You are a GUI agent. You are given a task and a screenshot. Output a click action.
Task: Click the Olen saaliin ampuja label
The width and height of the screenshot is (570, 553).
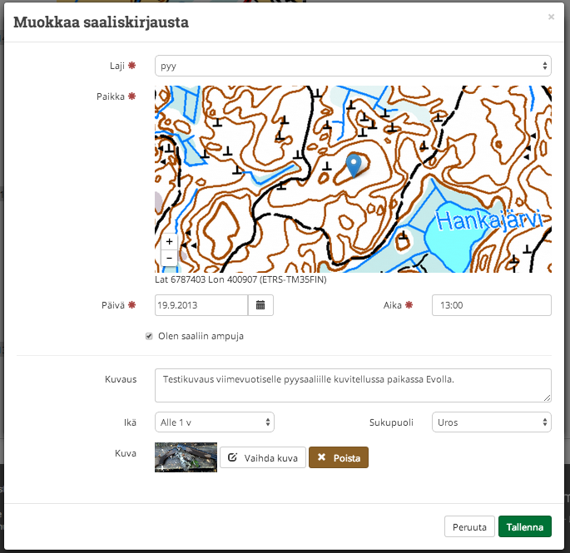pos(201,336)
